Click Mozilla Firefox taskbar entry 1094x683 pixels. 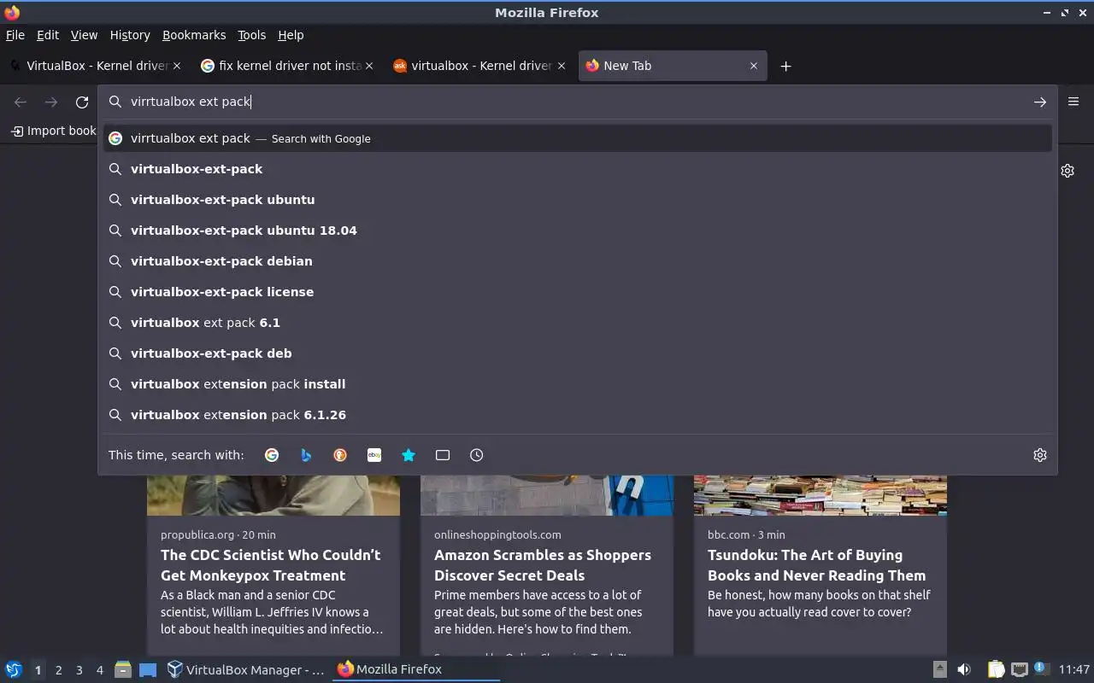416,669
